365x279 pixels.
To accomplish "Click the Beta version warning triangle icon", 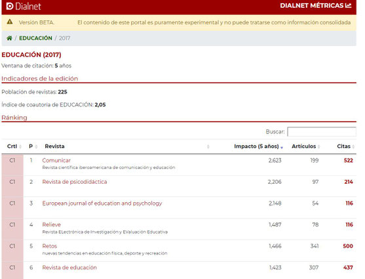I will click(10, 22).
